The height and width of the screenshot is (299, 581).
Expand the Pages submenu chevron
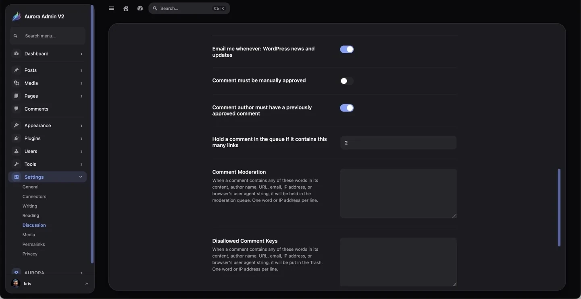[x=81, y=96]
